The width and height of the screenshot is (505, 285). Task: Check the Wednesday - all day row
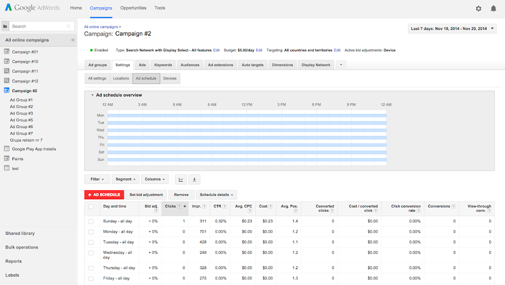[91, 253]
